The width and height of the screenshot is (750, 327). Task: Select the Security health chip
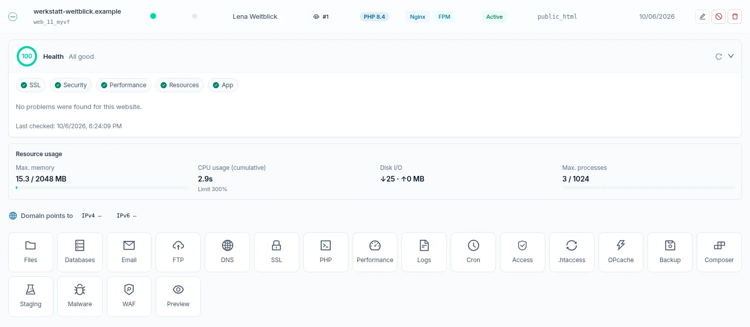click(x=71, y=85)
